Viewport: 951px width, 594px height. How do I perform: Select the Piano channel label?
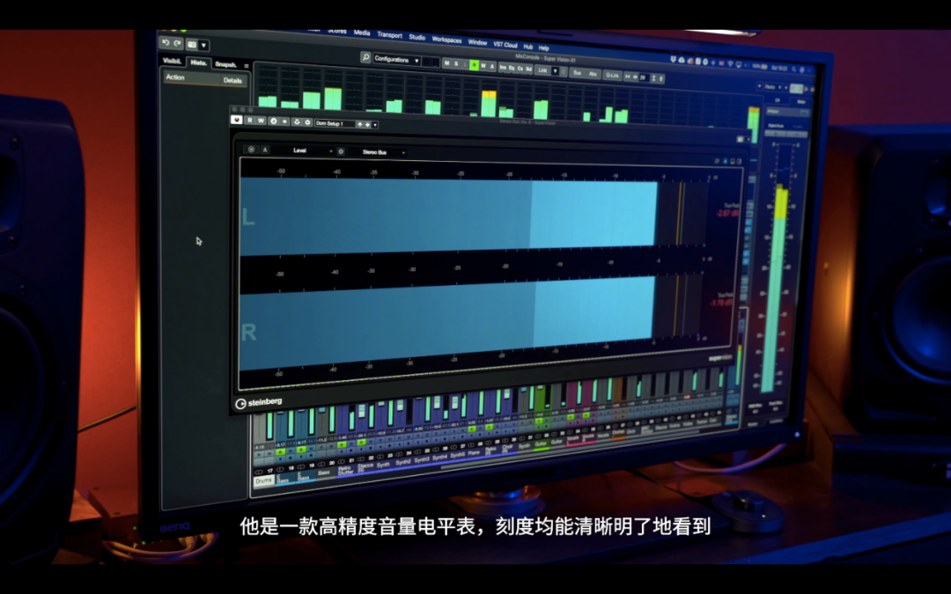(x=475, y=453)
